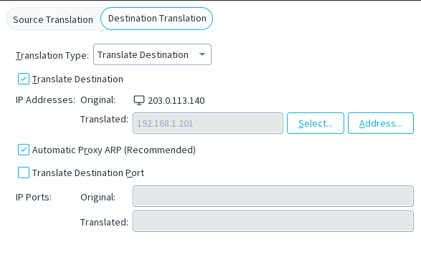Click the Translated IP Ports field
The width and height of the screenshot is (421, 262).
pos(273,221)
